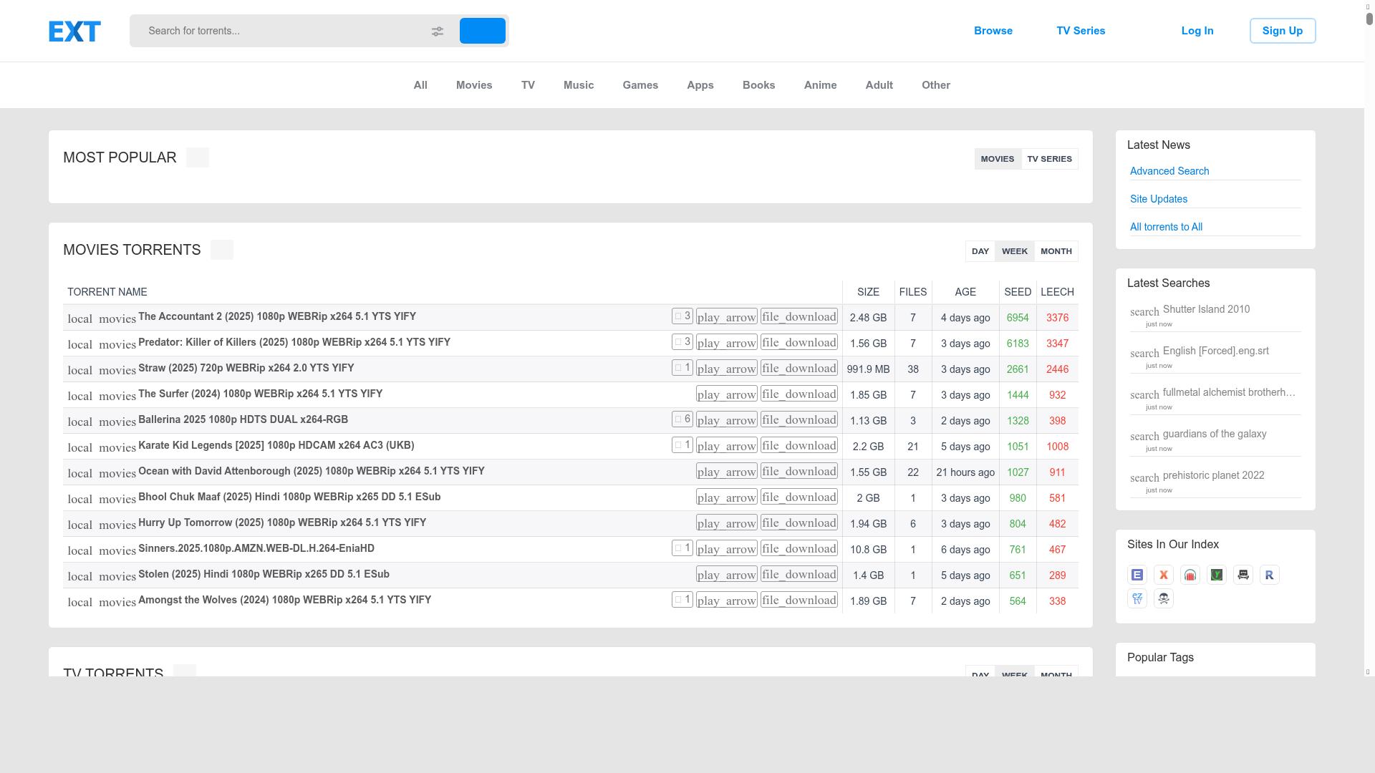The image size is (1375, 773).
Task: Open the Advanced Search link
Action: pyautogui.click(x=1169, y=171)
